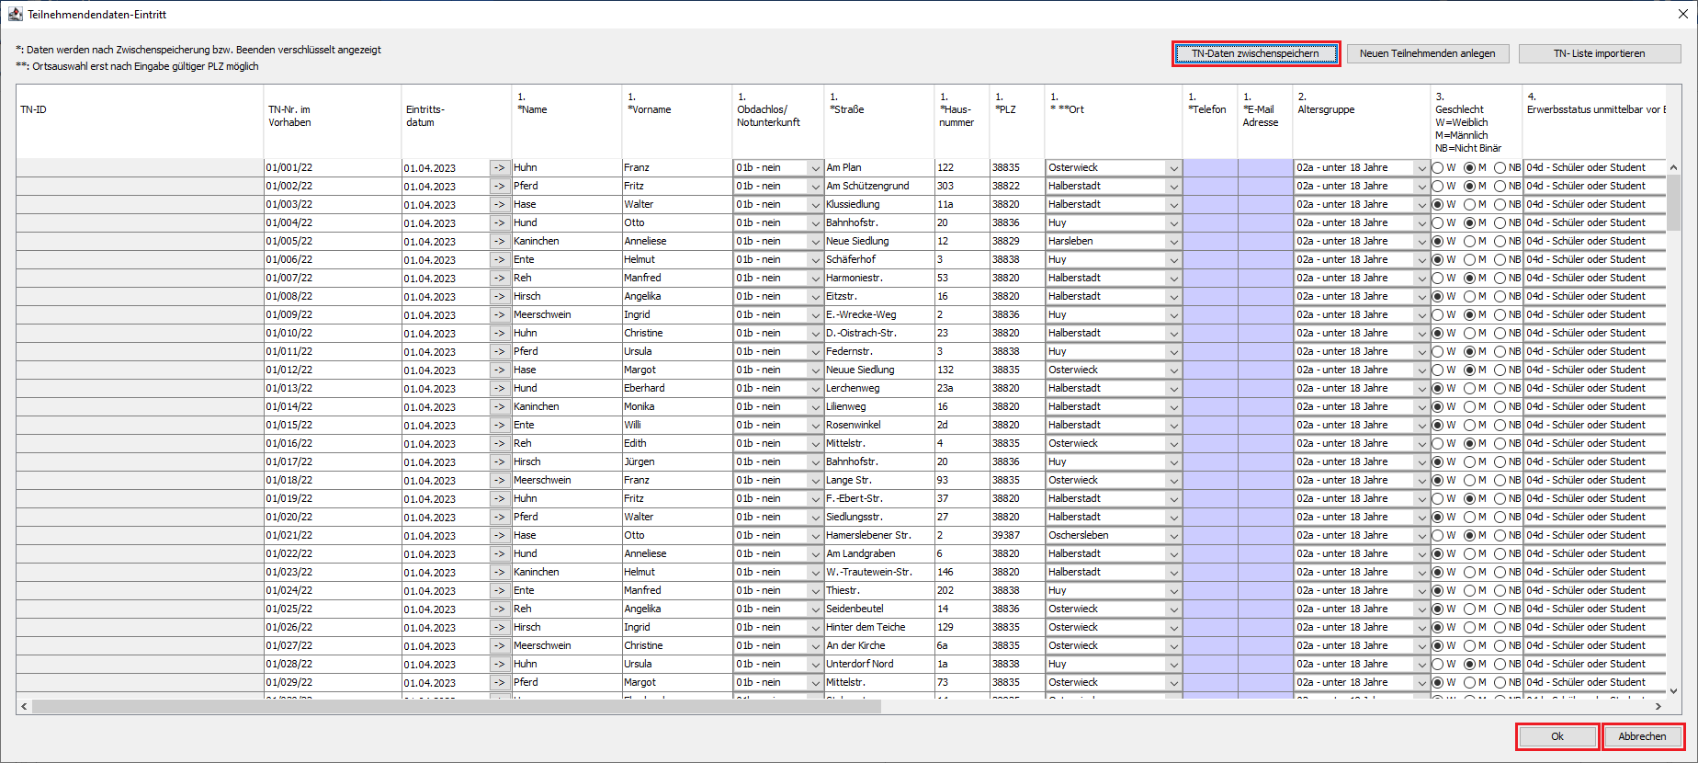
Task: Open Obdachlos dropdown for row 01/025/22
Action: click(815, 609)
